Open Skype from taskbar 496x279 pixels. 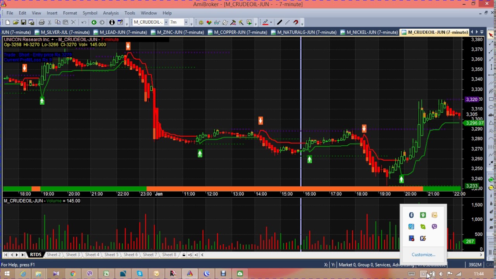pos(140,274)
